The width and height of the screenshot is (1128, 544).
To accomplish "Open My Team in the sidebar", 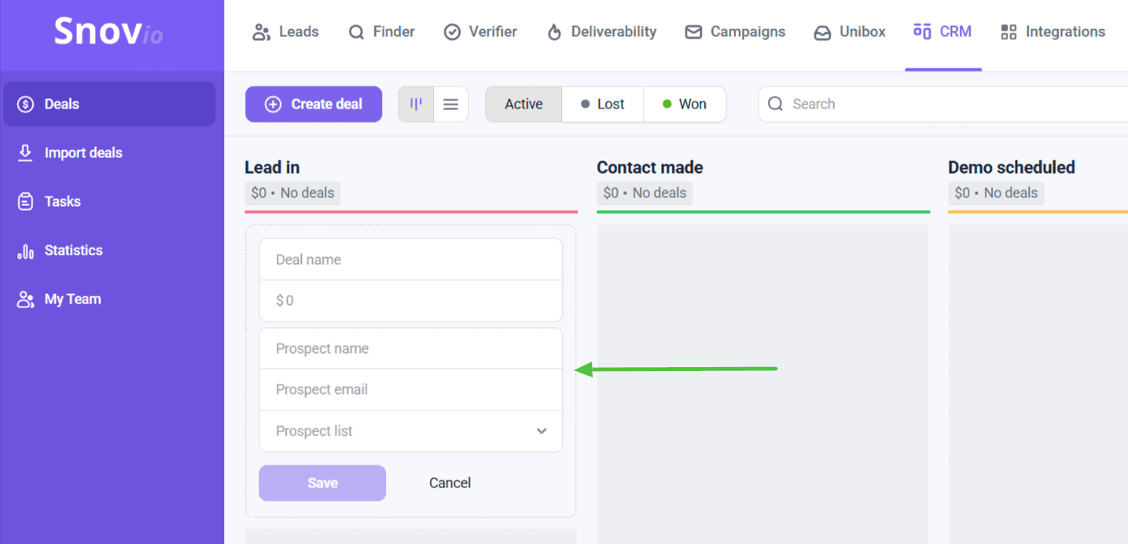I will tap(72, 299).
